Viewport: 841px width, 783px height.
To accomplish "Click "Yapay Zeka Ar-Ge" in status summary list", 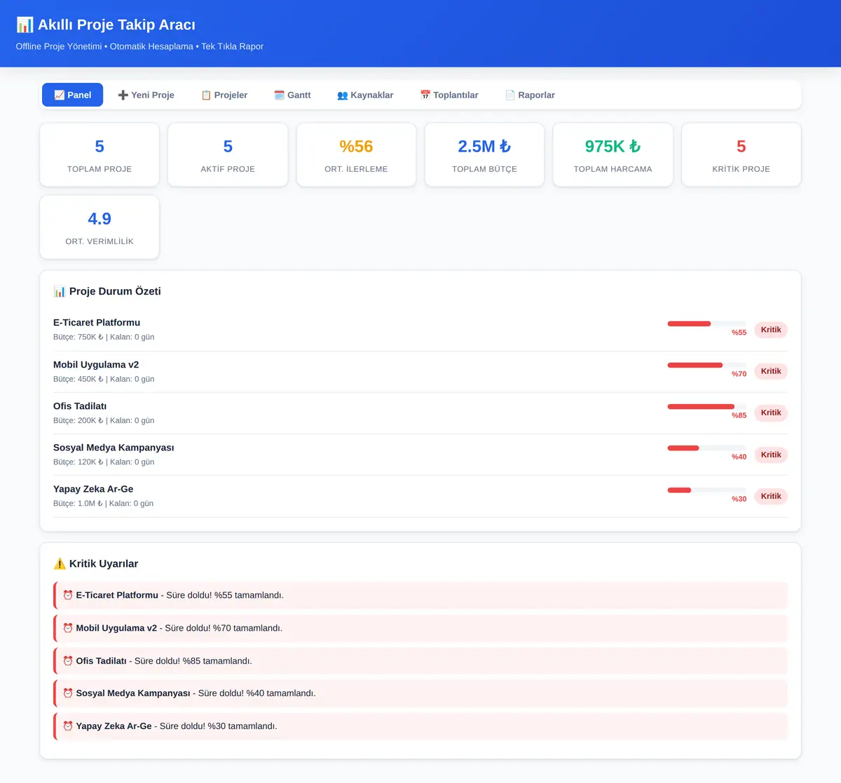I will (93, 489).
